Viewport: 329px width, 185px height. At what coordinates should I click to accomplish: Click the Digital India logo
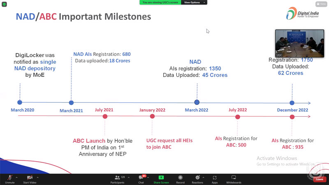[x=302, y=13]
